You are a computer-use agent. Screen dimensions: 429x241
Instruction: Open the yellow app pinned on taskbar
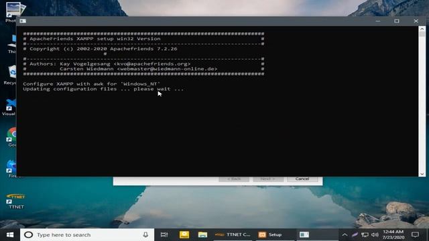click(184, 235)
